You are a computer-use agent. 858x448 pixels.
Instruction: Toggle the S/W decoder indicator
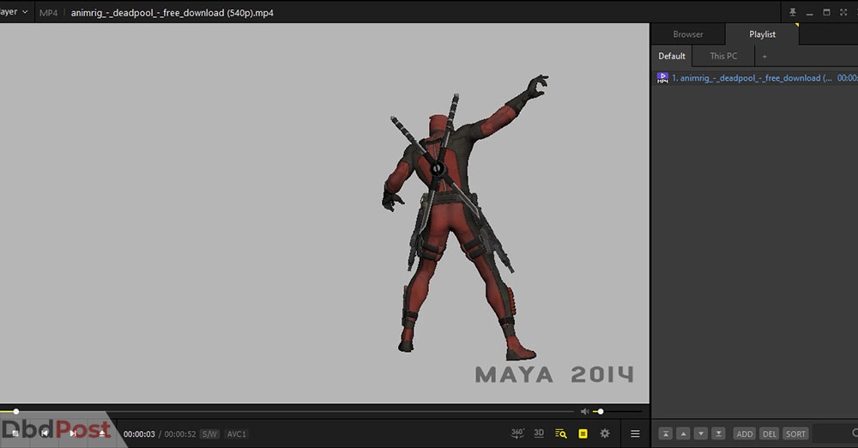pyautogui.click(x=209, y=433)
